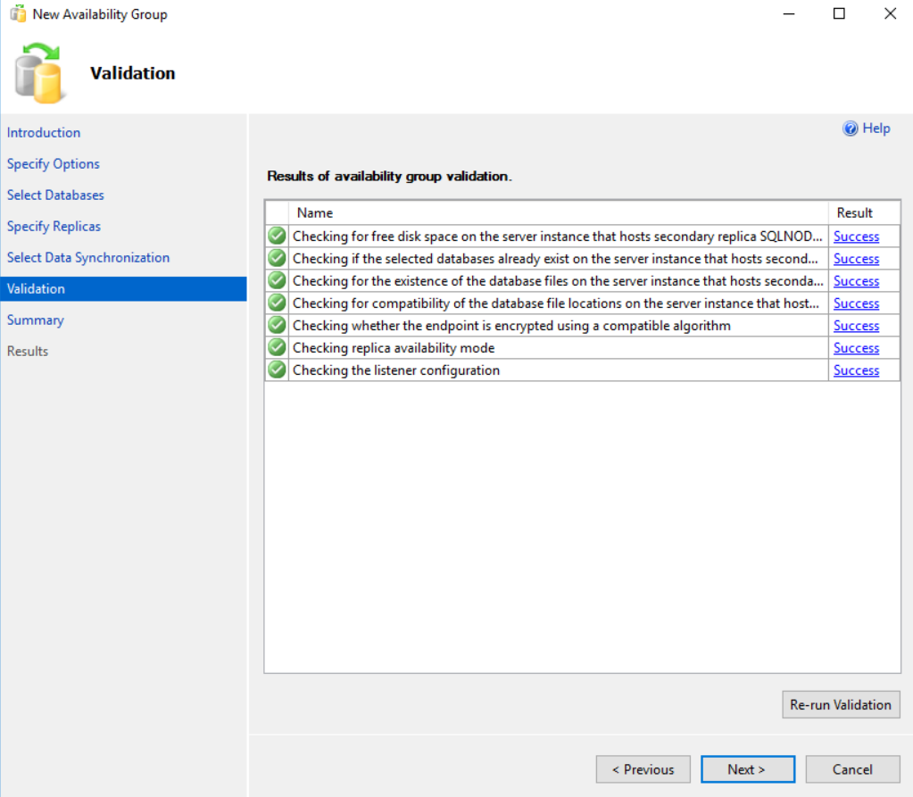
Task: Open the Select Data Synchronization step
Action: click(x=88, y=257)
